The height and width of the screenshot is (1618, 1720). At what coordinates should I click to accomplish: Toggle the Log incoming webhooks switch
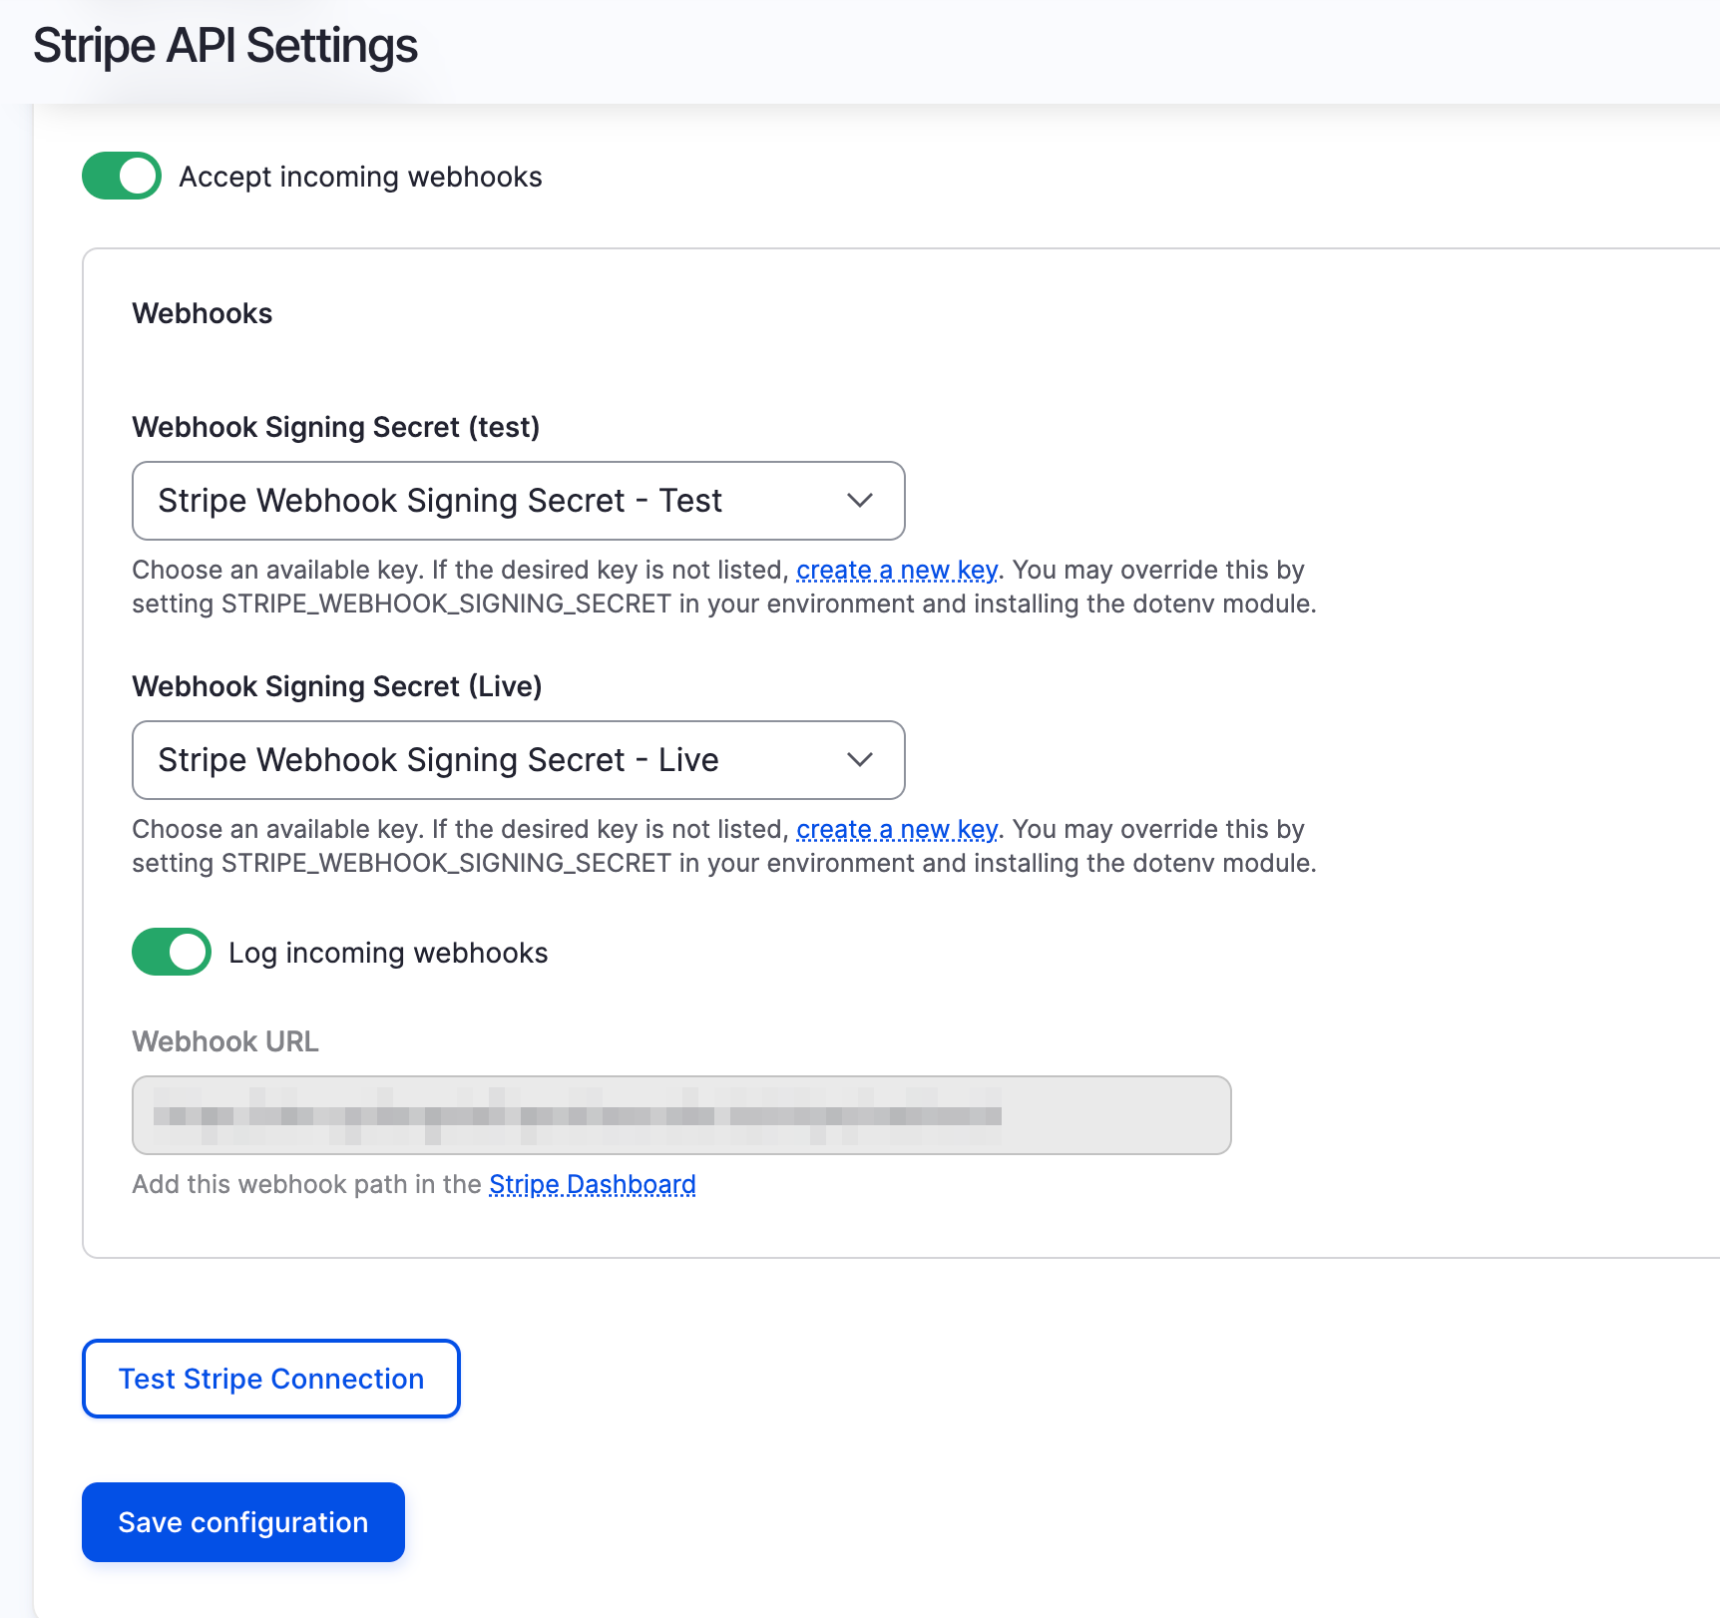172,952
